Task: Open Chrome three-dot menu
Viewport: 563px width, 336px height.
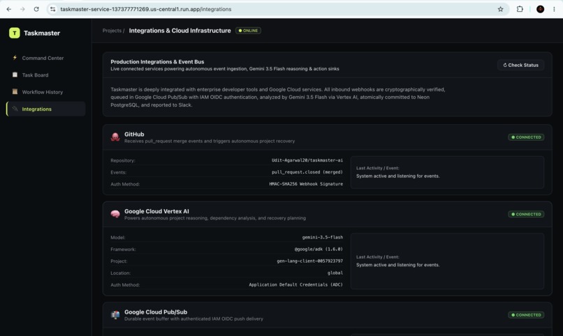Action: (554, 9)
